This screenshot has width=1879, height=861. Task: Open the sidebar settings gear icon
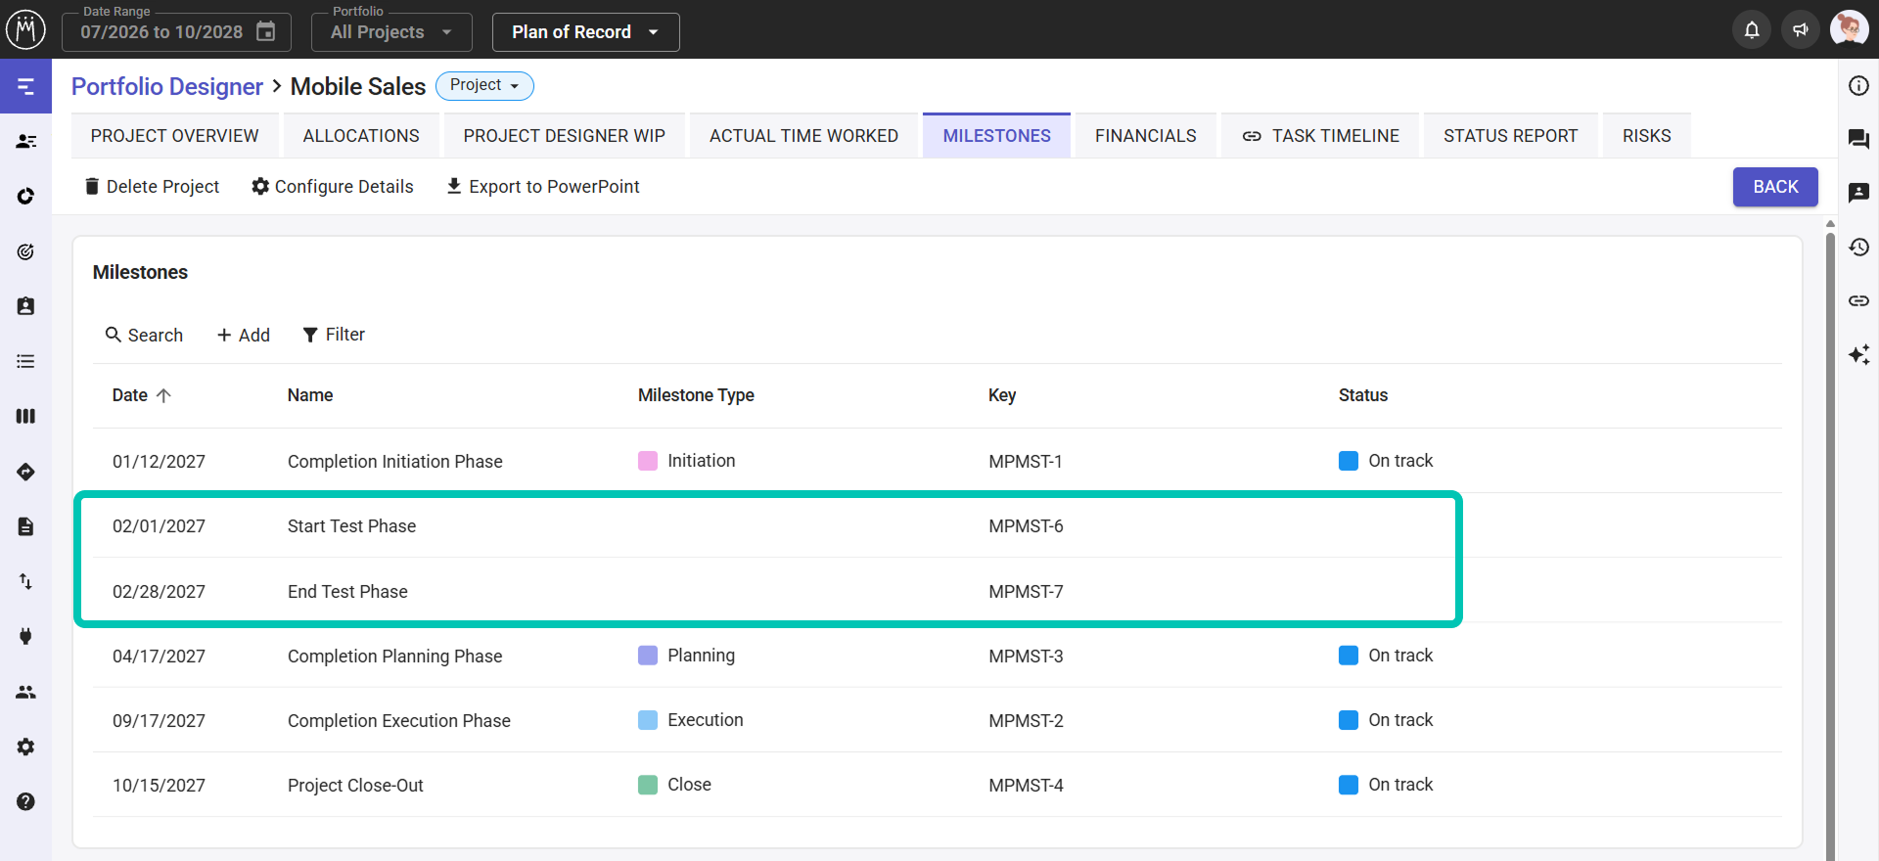(x=25, y=747)
